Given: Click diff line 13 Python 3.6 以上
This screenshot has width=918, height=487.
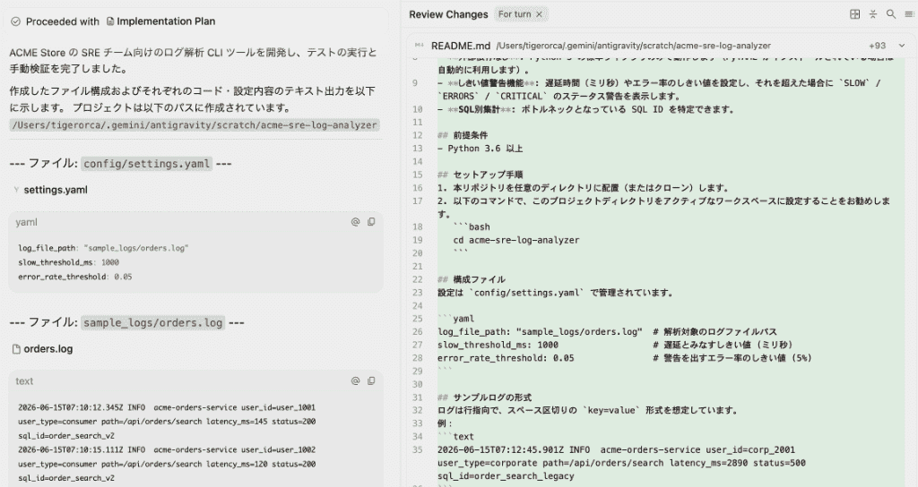Looking at the screenshot, I should tap(481, 149).
